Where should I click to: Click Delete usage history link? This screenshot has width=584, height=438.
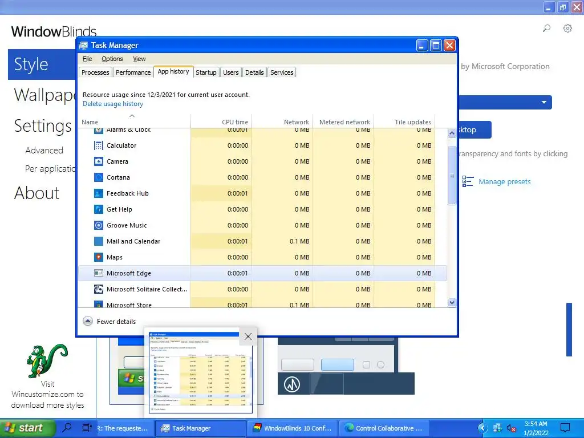113,104
